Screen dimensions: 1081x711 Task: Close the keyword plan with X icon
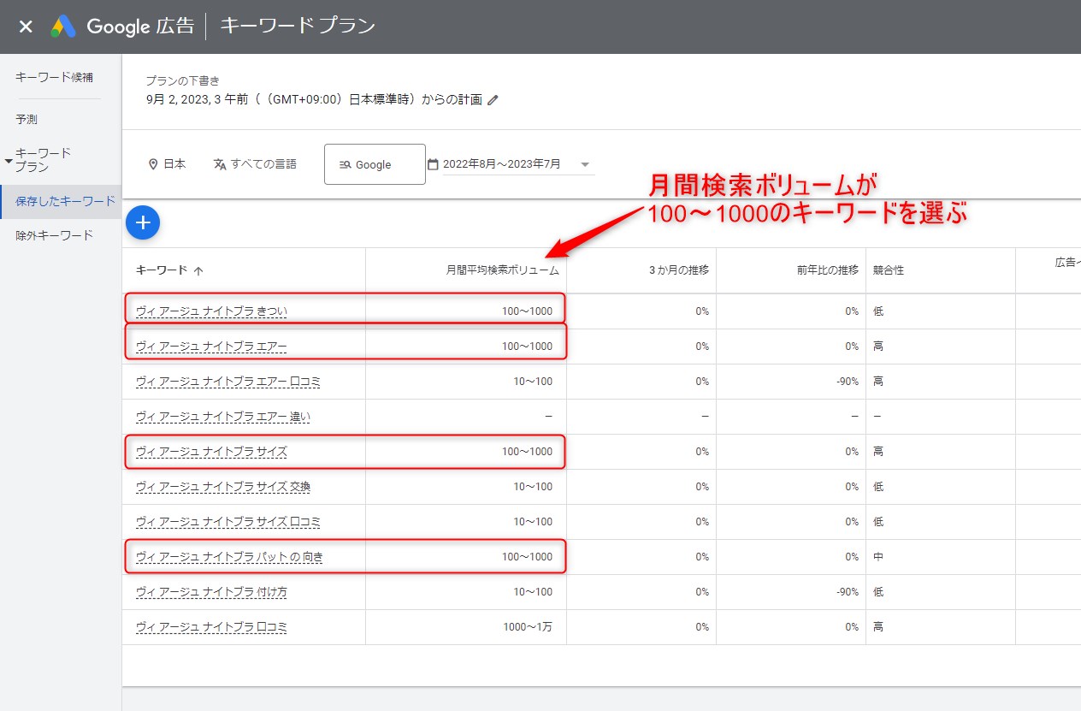26,27
